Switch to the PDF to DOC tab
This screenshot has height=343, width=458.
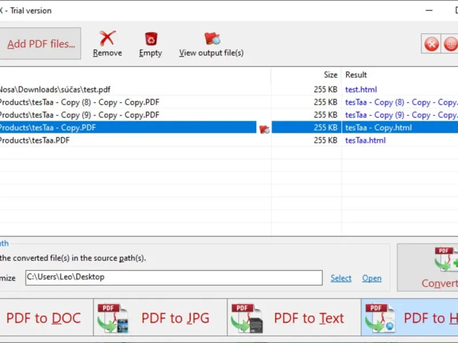point(46,318)
